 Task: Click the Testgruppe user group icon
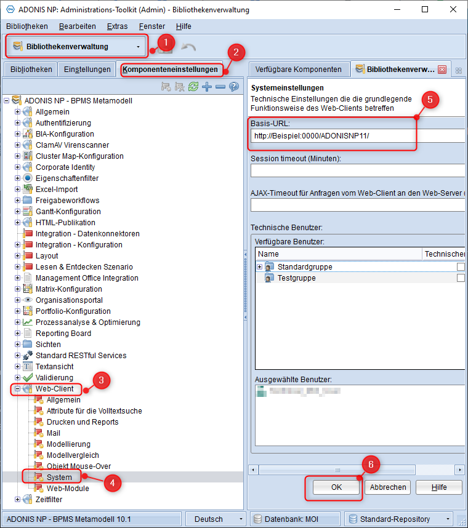[x=269, y=278]
